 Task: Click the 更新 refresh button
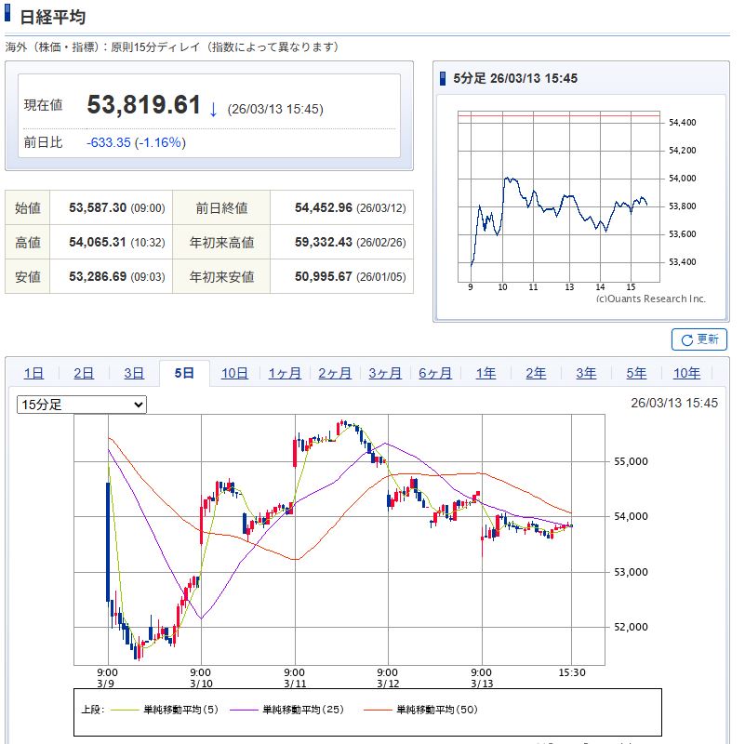pyautogui.click(x=699, y=339)
